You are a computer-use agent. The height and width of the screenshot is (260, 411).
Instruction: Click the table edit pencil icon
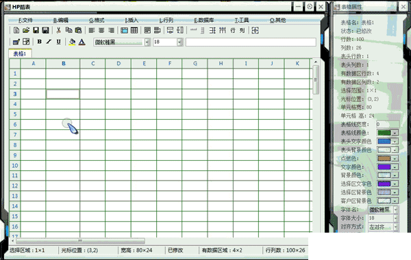pos(16,42)
